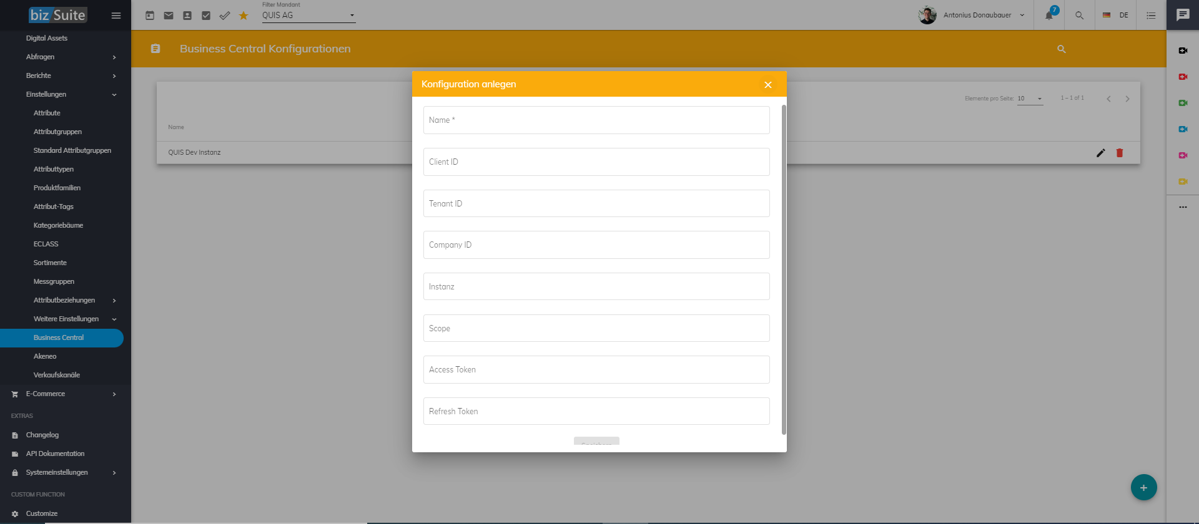Click into the Scope field

[596, 328]
